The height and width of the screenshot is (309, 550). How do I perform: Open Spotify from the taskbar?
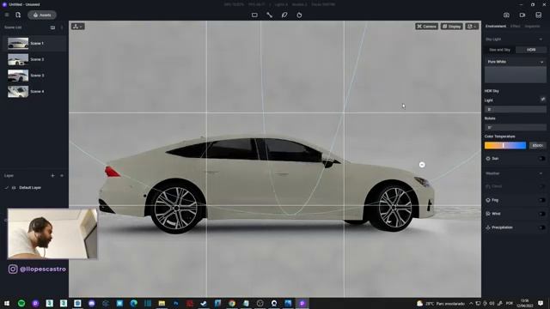pos(21,303)
